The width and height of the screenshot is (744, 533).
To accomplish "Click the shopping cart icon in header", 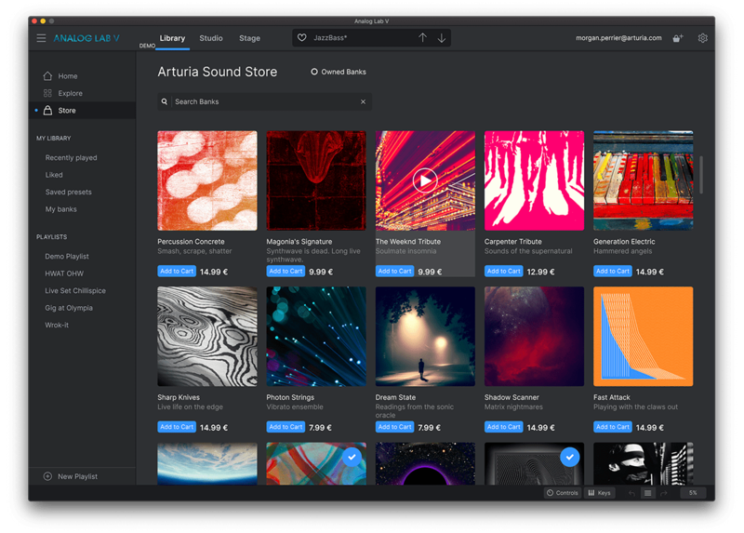I will tap(678, 38).
